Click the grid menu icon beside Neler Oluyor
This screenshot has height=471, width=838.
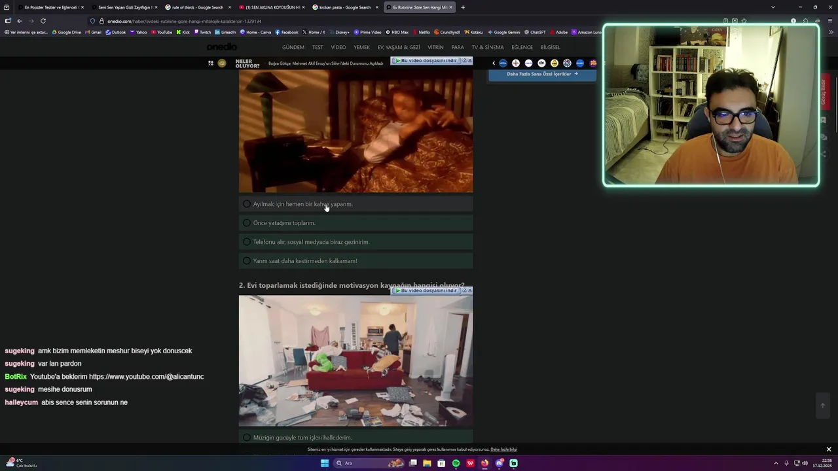211,63
